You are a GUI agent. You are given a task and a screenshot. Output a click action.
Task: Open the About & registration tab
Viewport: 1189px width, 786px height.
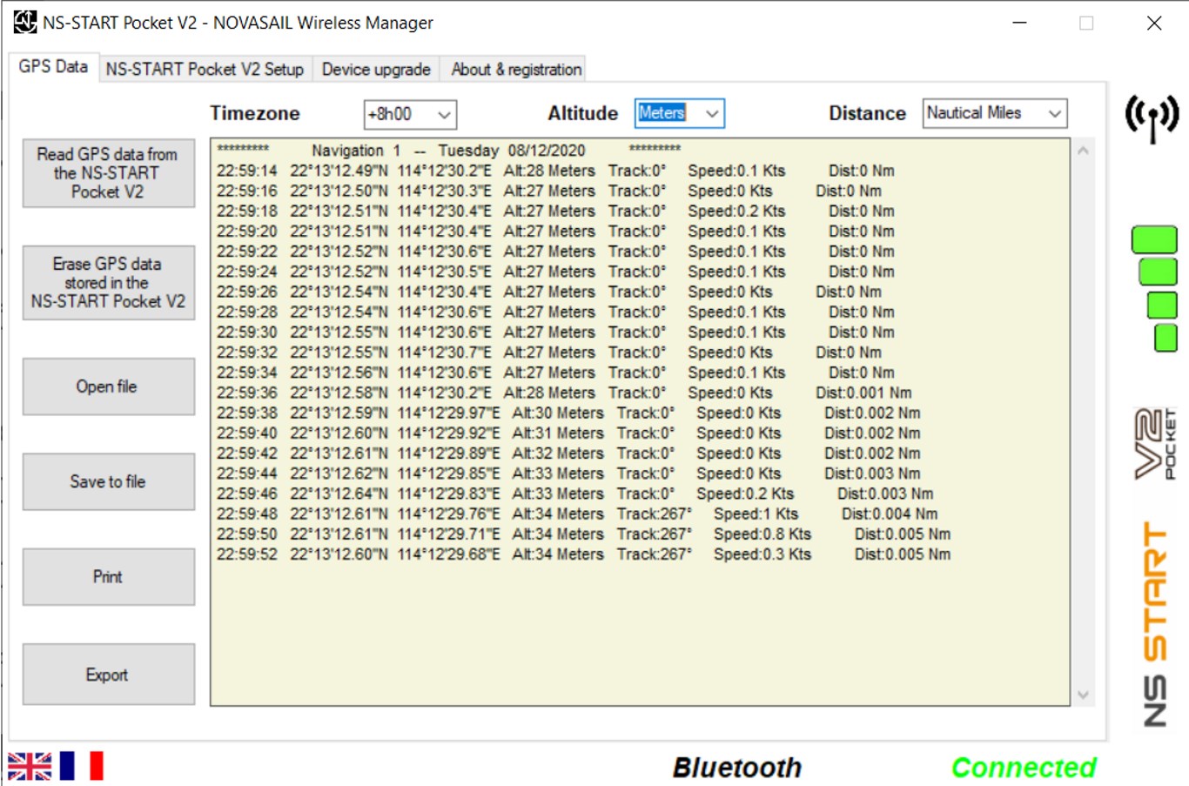click(x=516, y=69)
